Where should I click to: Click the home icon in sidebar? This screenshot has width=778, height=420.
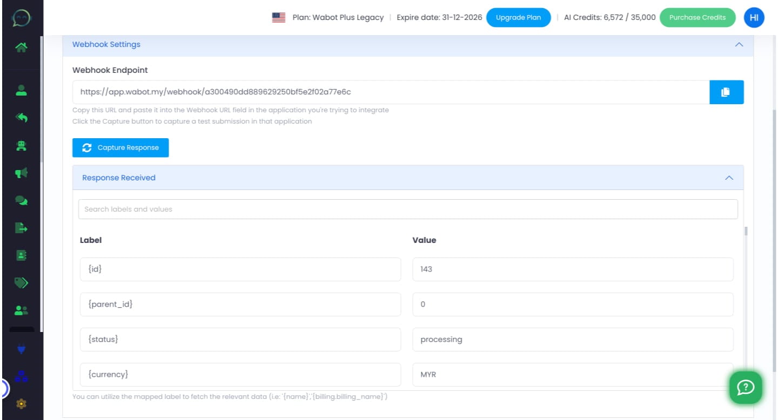click(x=21, y=48)
